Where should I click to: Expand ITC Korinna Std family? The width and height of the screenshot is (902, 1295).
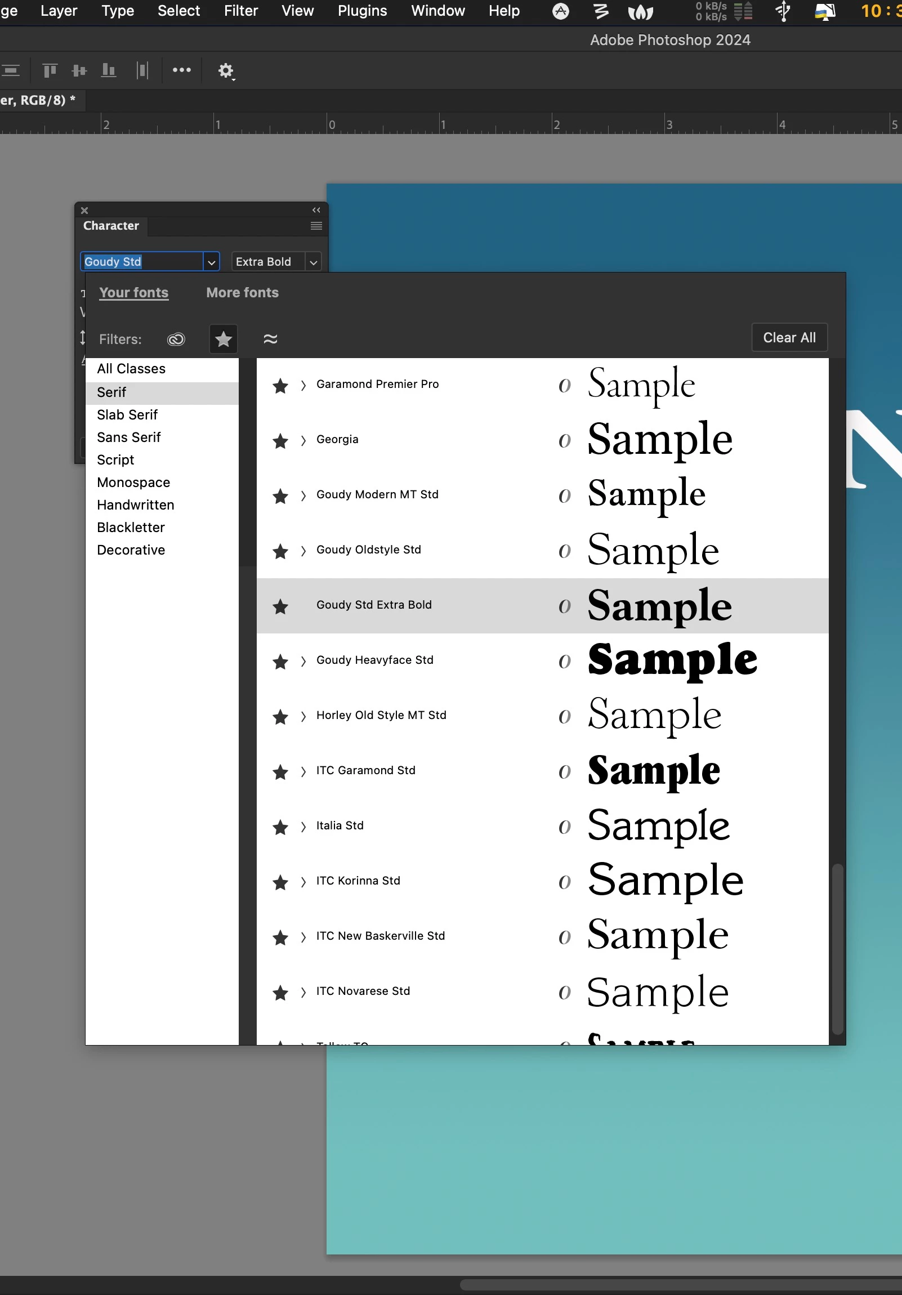(x=303, y=882)
